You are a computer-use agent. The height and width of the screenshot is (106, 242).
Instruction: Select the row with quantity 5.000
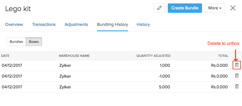tap(121, 87)
